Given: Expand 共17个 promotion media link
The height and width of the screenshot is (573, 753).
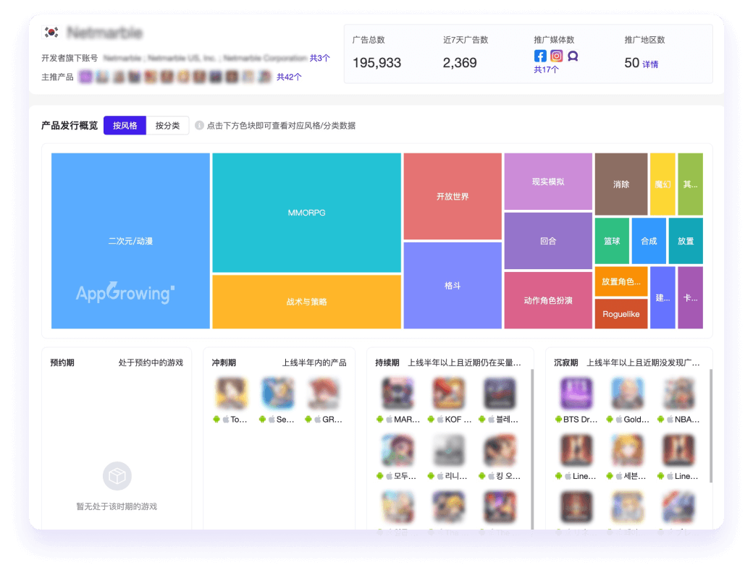Looking at the screenshot, I should [x=546, y=70].
